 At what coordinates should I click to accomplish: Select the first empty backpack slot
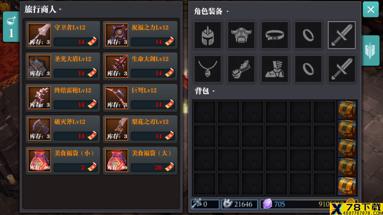[205, 112]
